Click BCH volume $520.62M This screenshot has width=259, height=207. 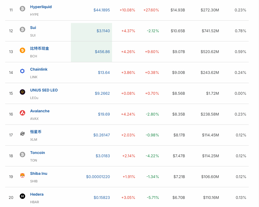(x=210, y=52)
